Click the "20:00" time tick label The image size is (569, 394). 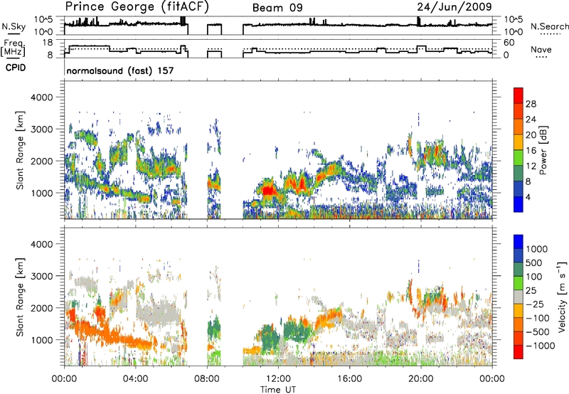pos(421,379)
